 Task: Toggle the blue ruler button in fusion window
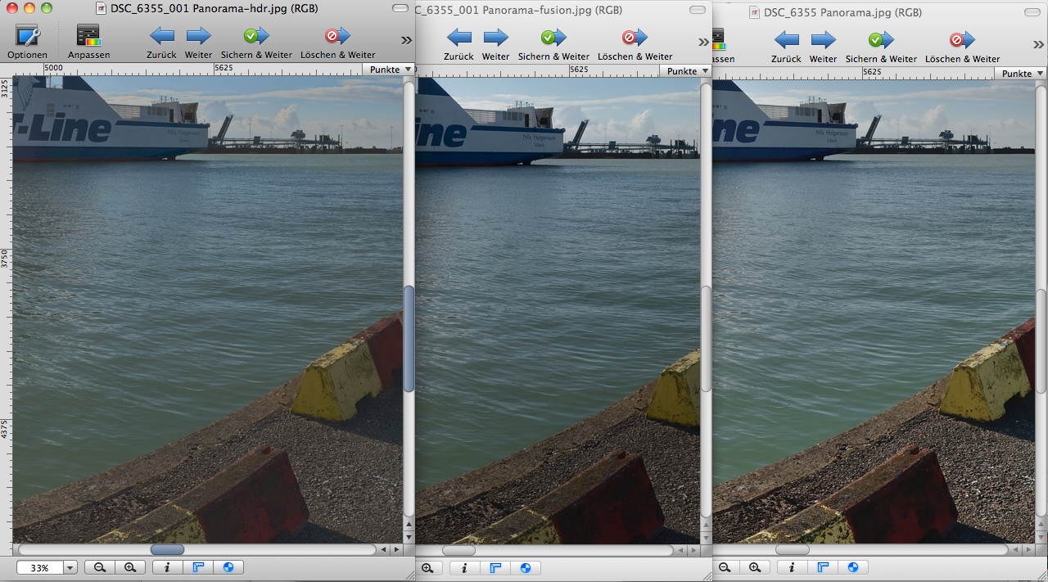tap(495, 567)
